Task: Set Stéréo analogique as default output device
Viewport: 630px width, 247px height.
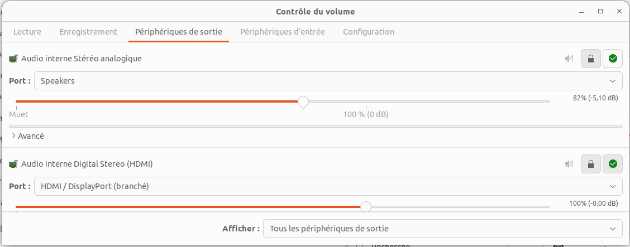Action: pyautogui.click(x=613, y=59)
